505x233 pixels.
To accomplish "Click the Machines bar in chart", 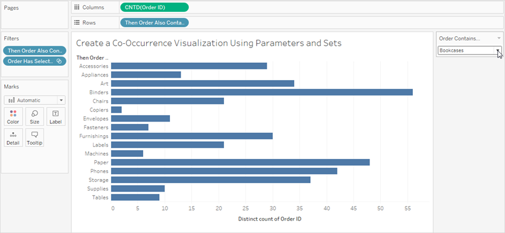I will (x=127, y=154).
